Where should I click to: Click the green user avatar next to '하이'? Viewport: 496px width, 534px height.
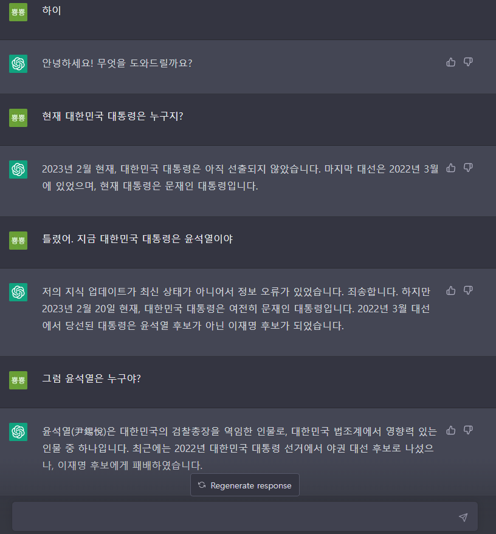(18, 12)
